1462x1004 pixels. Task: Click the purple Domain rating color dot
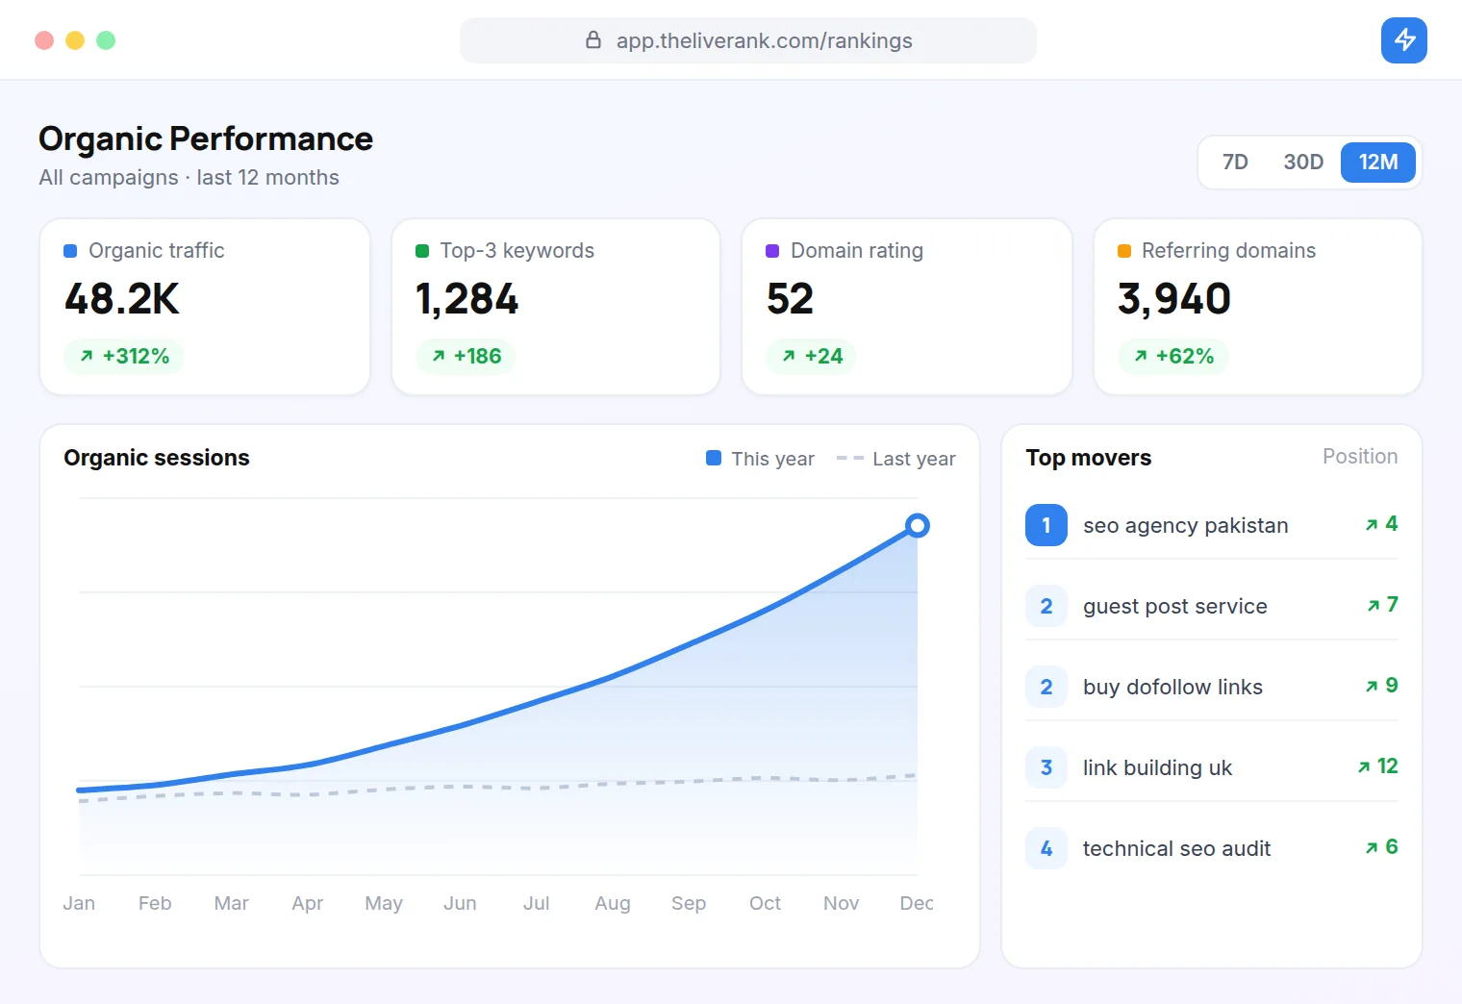772,251
